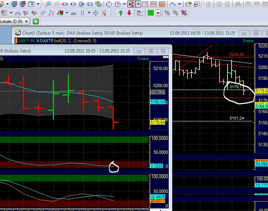Click the 20,8317 orange indicator value

point(158,201)
